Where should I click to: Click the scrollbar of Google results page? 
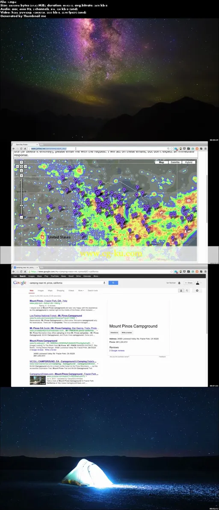(207, 304)
